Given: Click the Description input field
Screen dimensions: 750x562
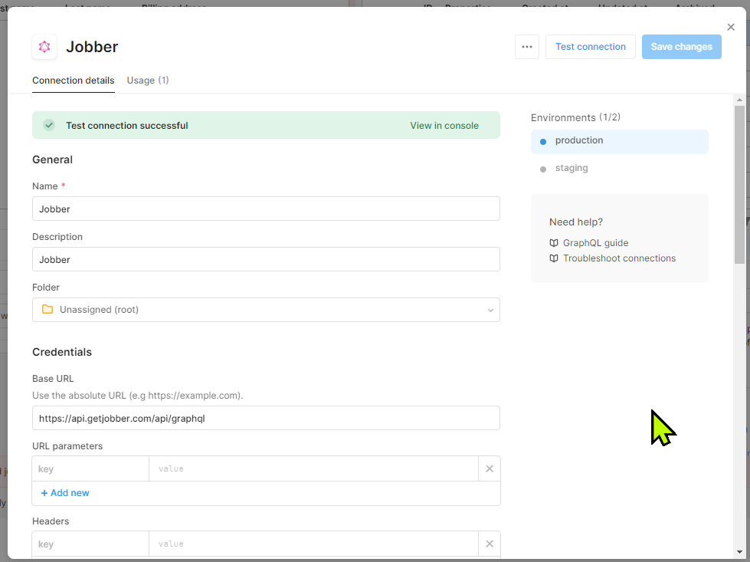Looking at the screenshot, I should click(x=266, y=259).
